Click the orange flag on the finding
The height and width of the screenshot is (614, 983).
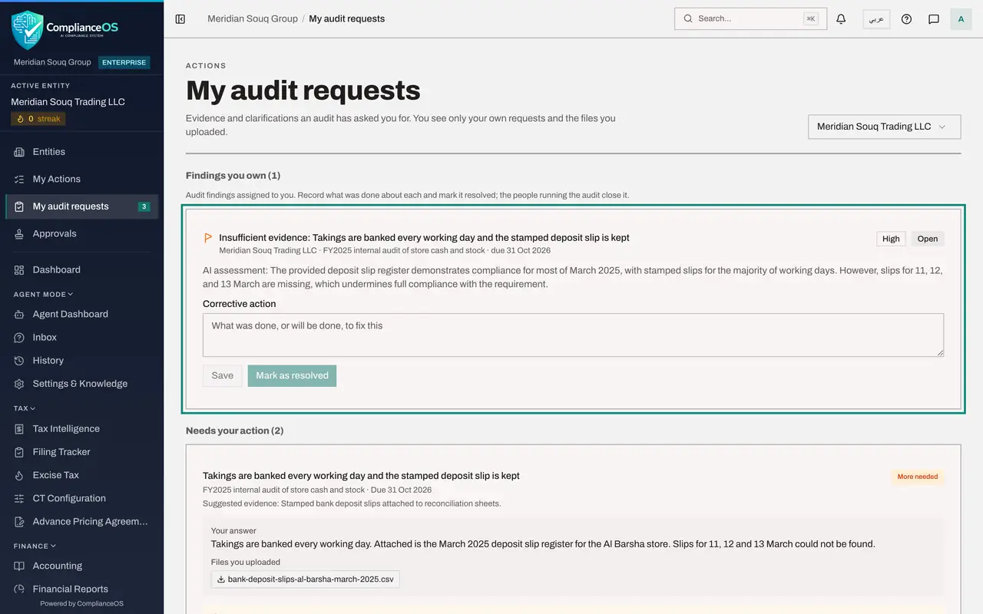(208, 238)
